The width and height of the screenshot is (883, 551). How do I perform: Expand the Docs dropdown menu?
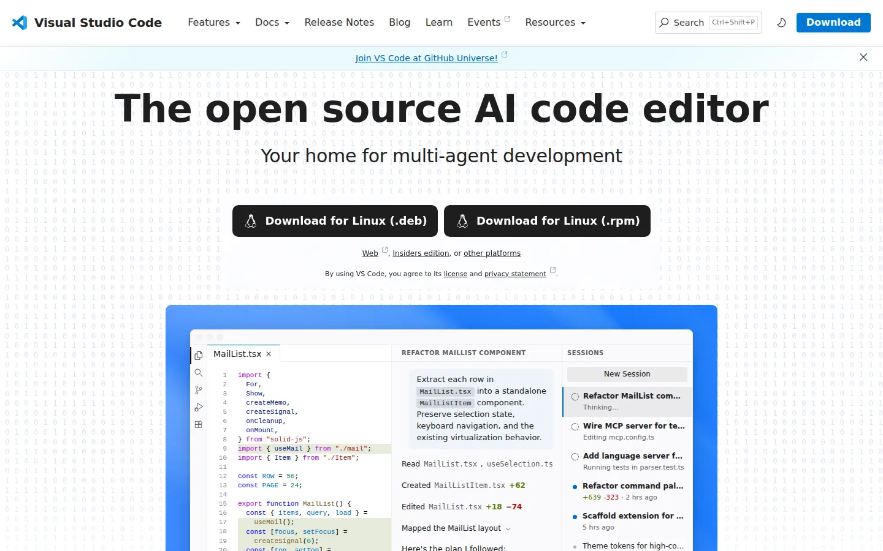click(272, 23)
